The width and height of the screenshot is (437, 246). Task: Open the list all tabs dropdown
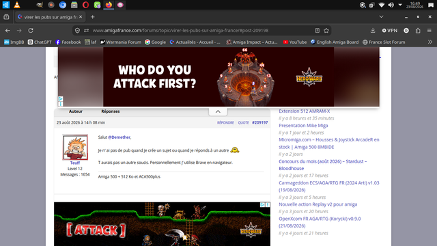click(381, 16)
